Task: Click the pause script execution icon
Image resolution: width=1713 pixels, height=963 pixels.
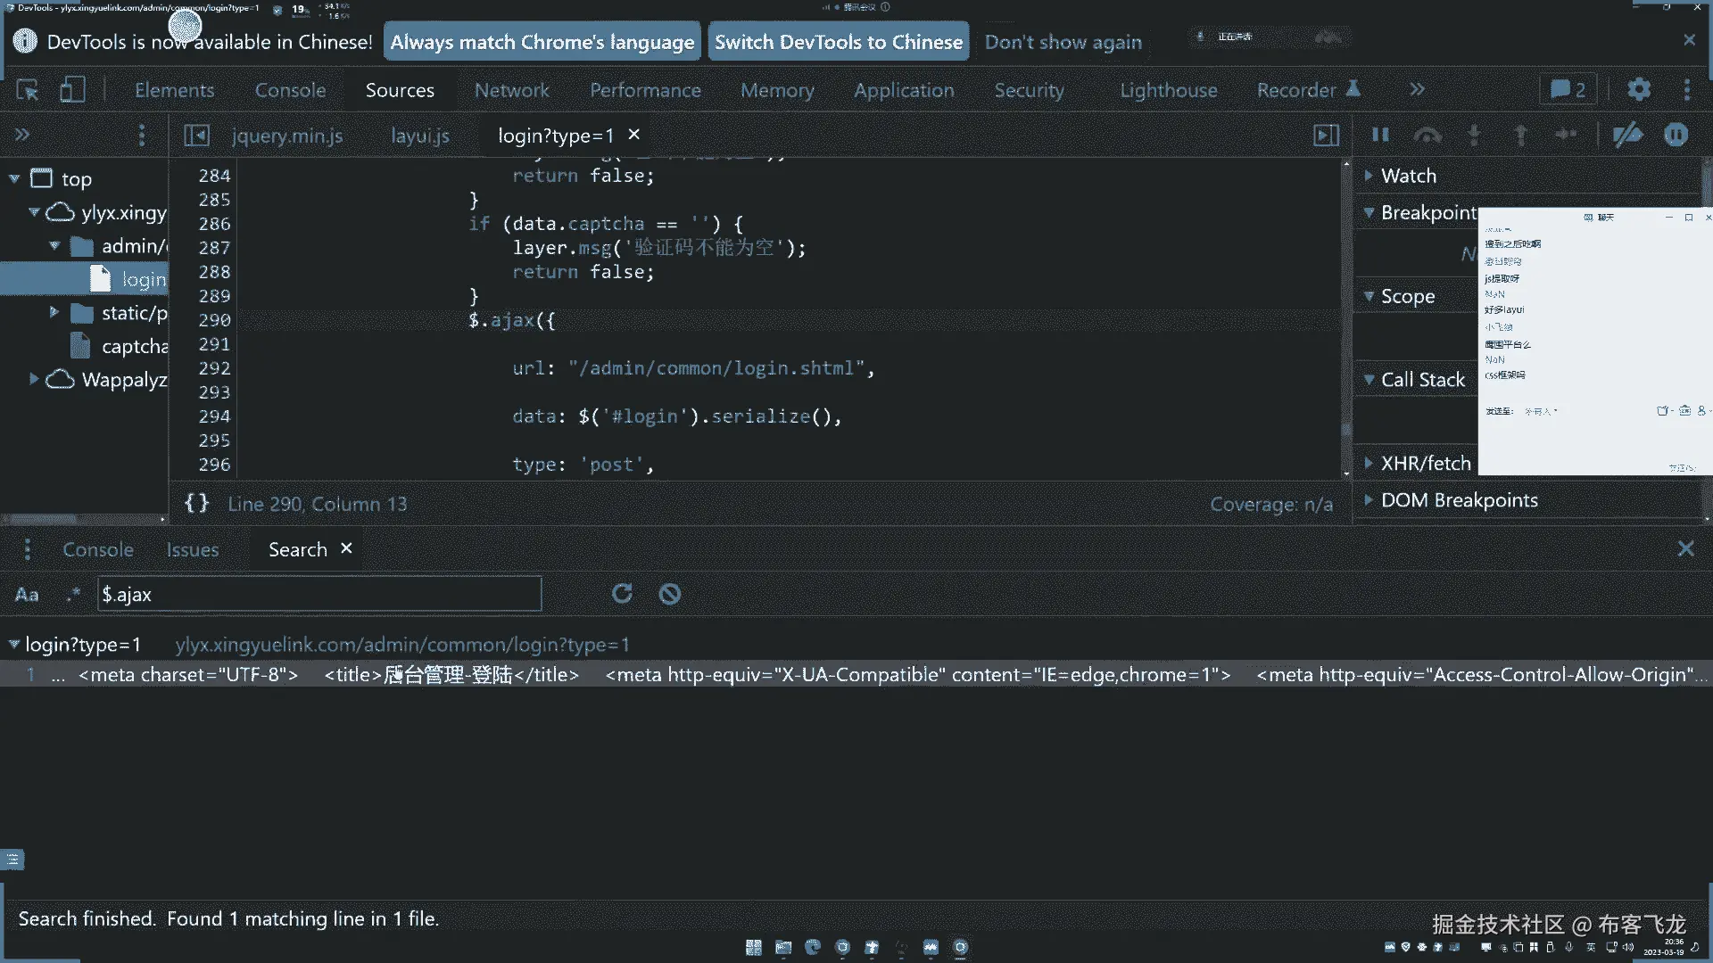Action: (x=1380, y=135)
